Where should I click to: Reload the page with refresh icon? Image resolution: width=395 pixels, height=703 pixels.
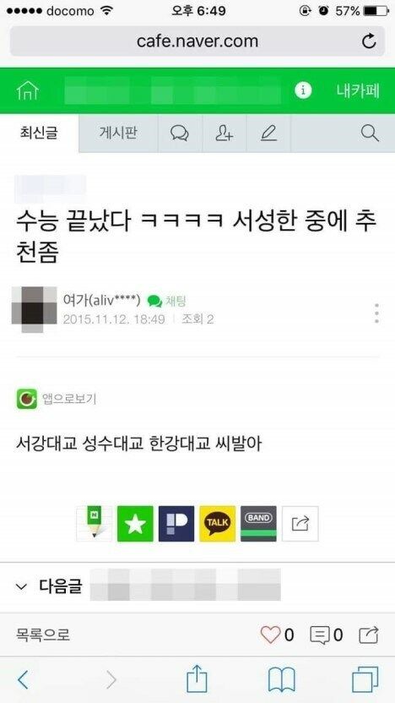[369, 41]
